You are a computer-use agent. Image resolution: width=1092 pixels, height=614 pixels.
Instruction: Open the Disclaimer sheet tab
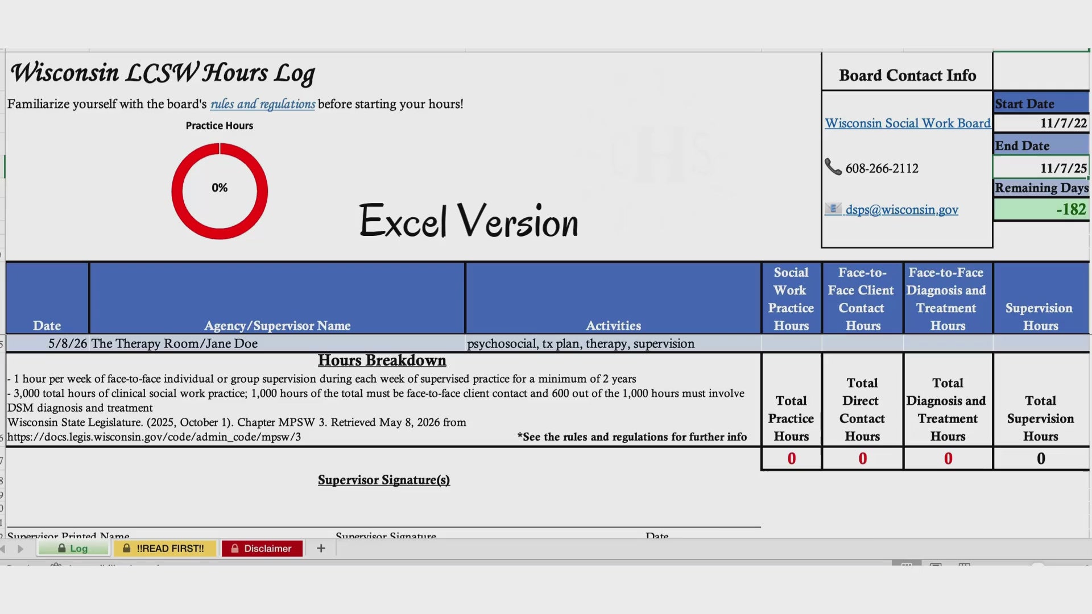tap(262, 548)
